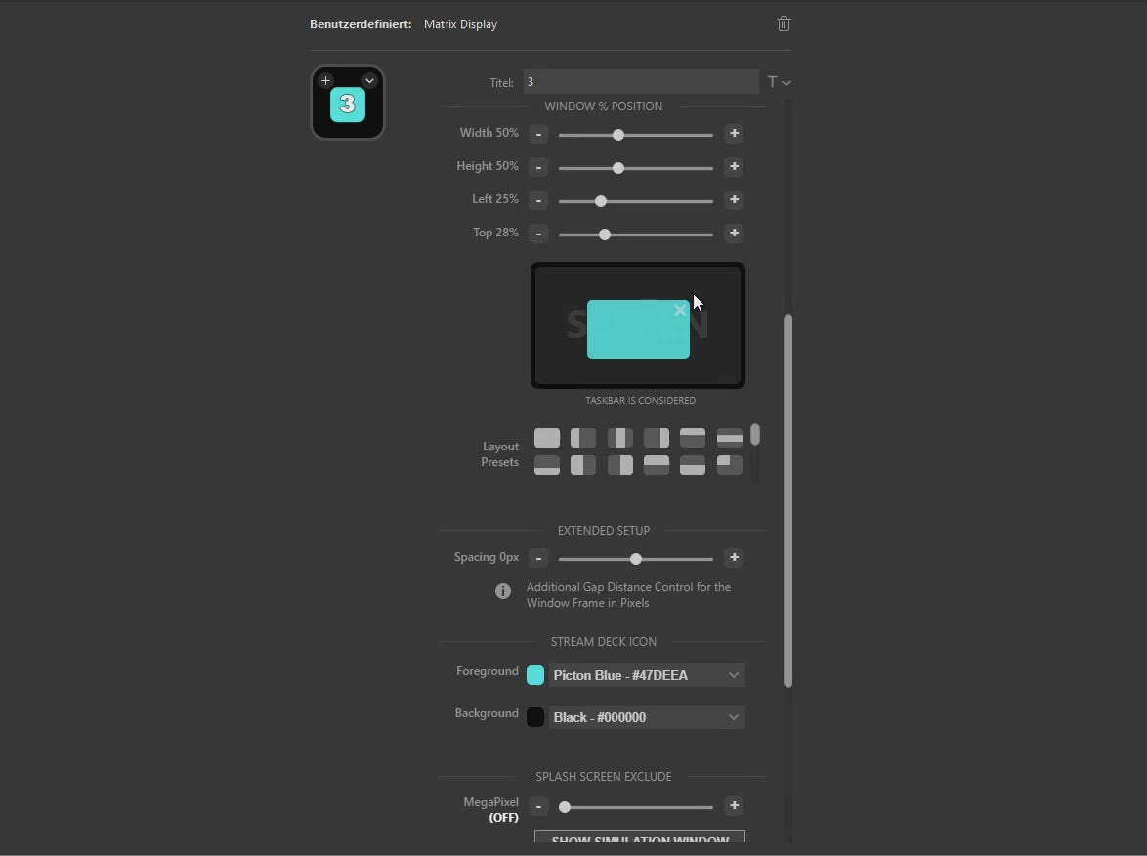This screenshot has height=856, width=1147.
Task: Expand the chevron dropdown on the key preview
Action: point(369,80)
